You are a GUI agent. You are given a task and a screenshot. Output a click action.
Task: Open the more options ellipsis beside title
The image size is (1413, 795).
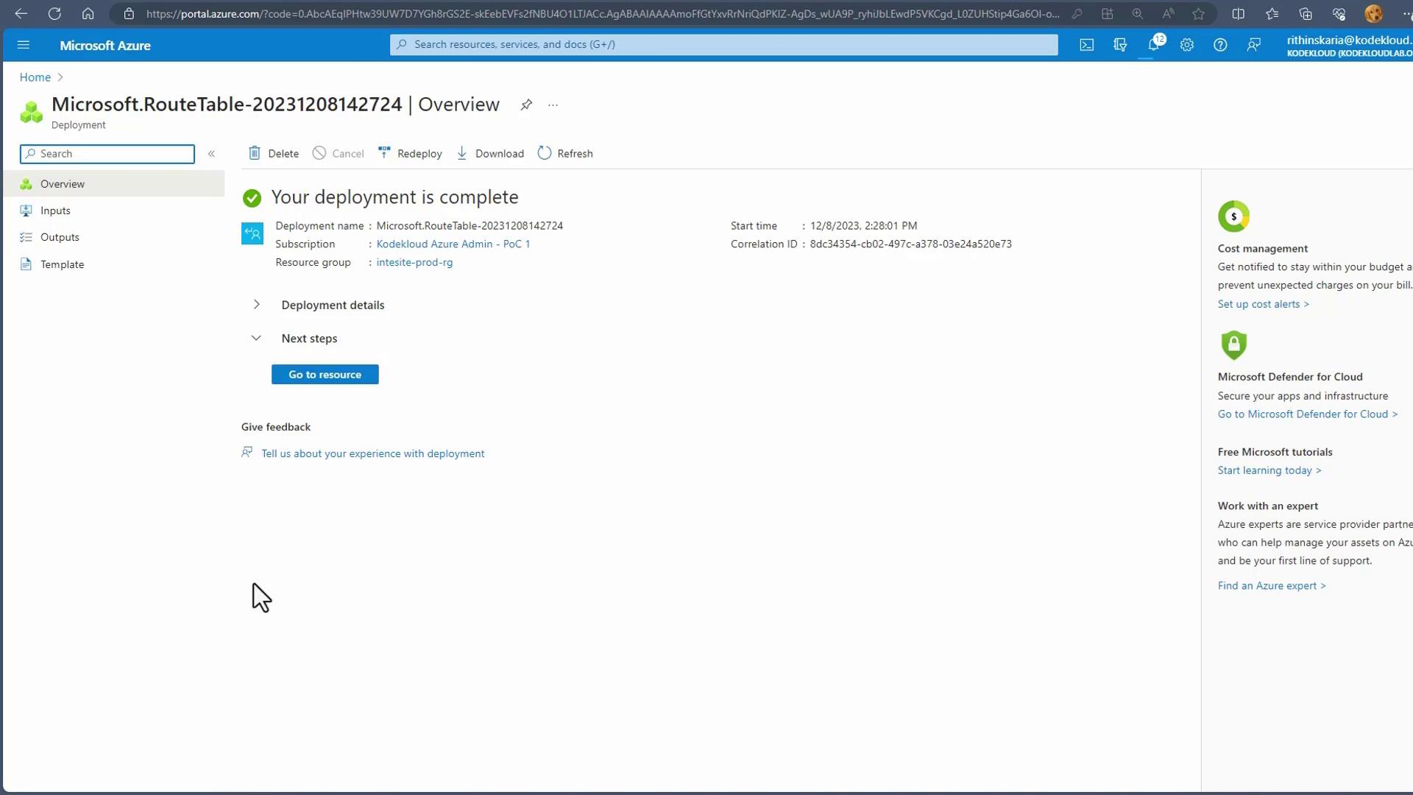[x=553, y=105]
